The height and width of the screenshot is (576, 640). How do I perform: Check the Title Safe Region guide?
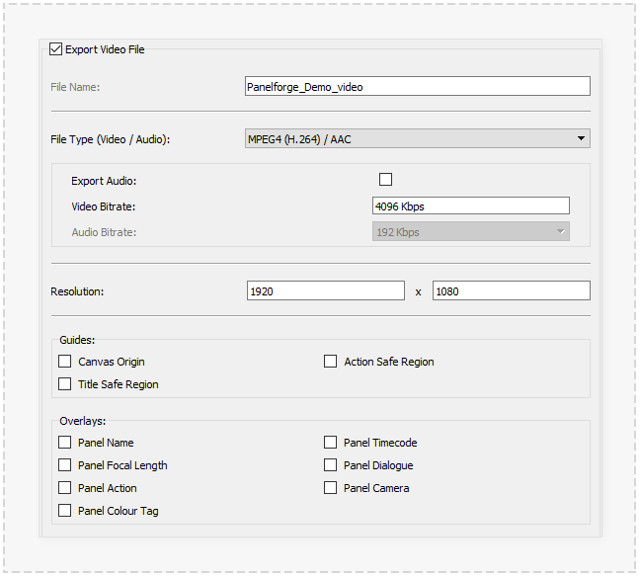(x=65, y=384)
